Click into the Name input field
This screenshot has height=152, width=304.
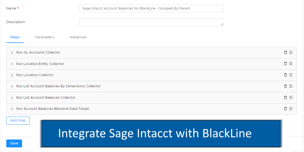tap(151, 8)
